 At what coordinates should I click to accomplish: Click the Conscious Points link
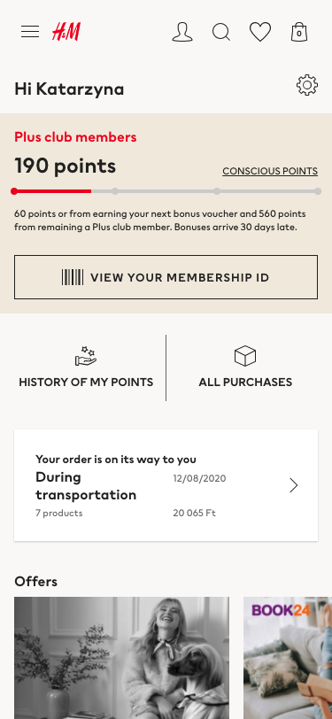pyautogui.click(x=270, y=171)
